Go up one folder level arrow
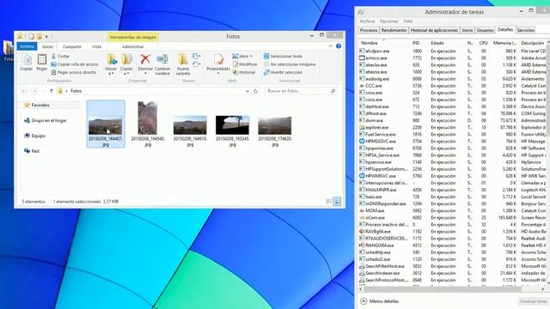The width and height of the screenshot is (550, 309). 52,91
